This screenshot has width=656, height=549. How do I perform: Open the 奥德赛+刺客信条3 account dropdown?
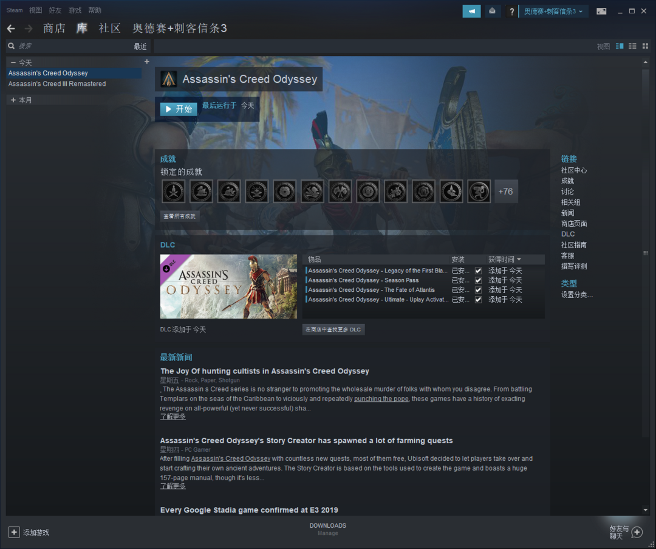pos(553,12)
